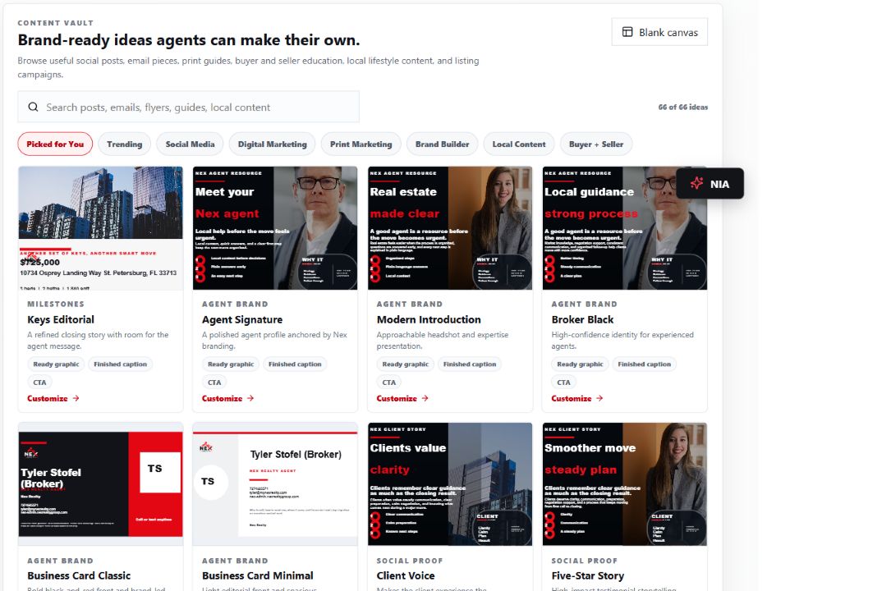Click the arrow beside Agent Signature Customize
This screenshot has height=591, width=891.
(250, 399)
